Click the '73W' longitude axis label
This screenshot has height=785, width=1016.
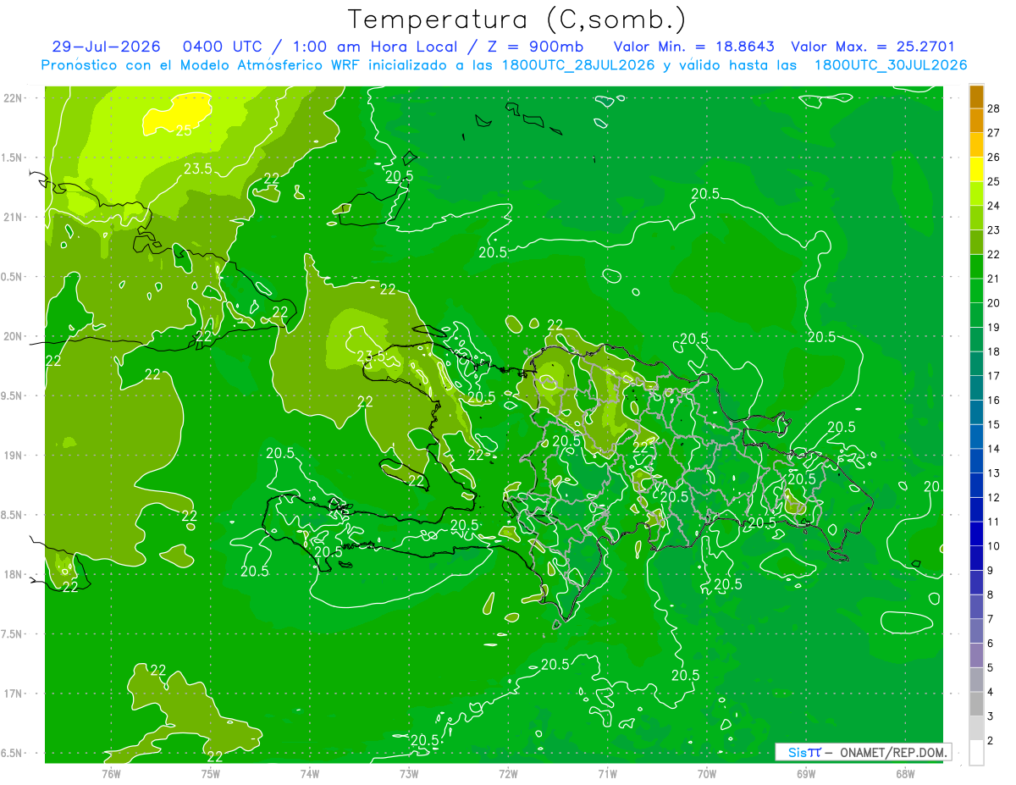click(409, 773)
